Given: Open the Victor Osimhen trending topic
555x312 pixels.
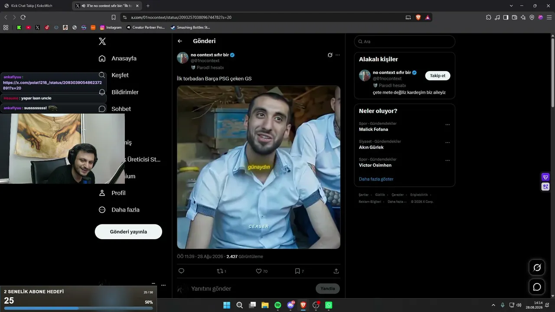Looking at the screenshot, I should click(375, 165).
